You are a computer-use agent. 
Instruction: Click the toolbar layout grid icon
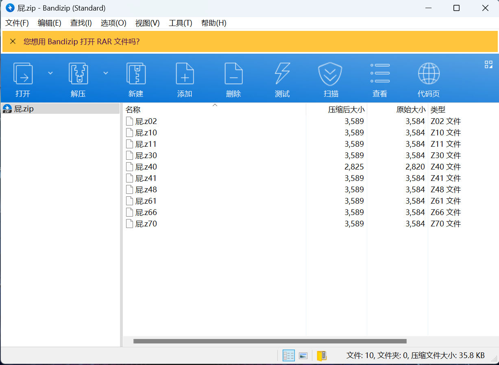(488, 64)
